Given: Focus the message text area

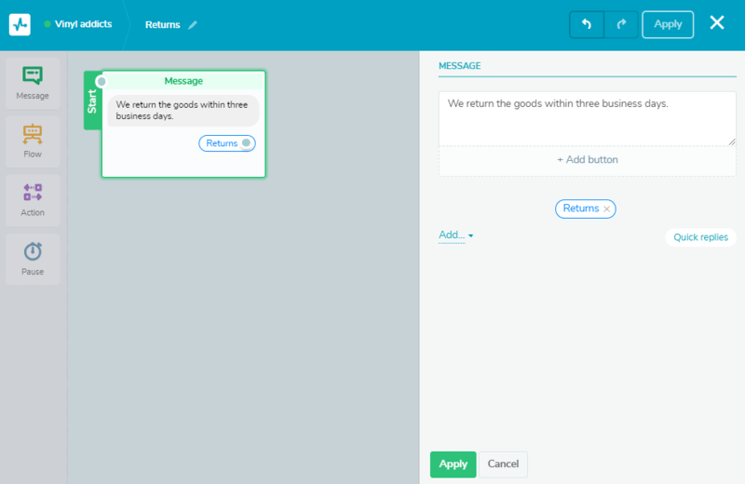Looking at the screenshot, I should click(588, 119).
